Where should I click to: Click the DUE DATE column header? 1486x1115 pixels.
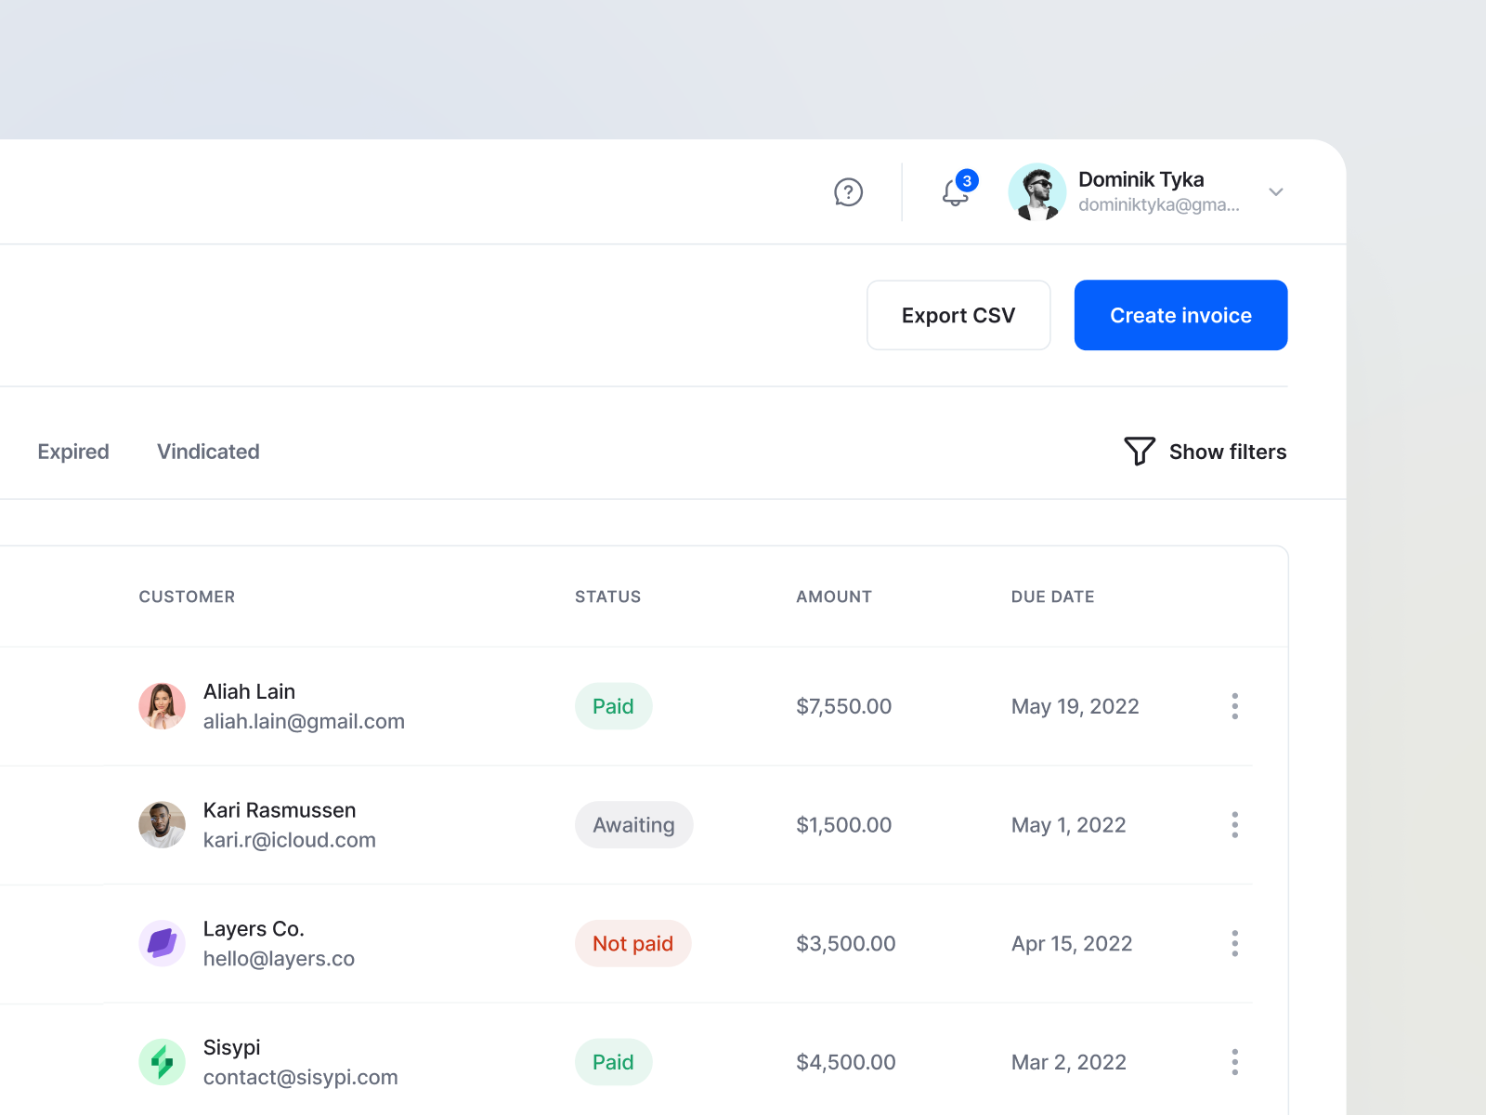(x=1053, y=597)
